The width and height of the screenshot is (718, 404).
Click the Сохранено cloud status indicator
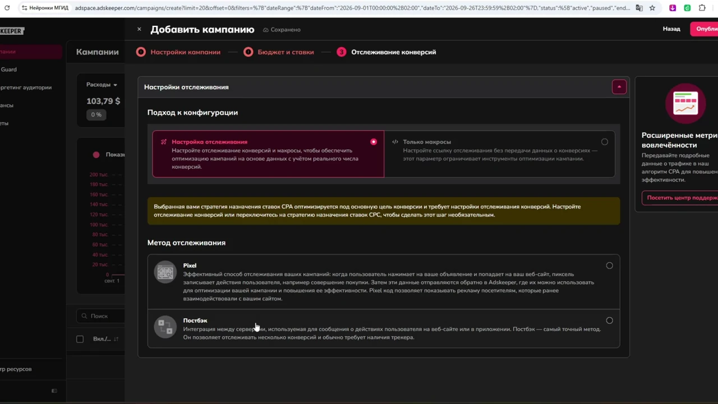click(x=282, y=29)
